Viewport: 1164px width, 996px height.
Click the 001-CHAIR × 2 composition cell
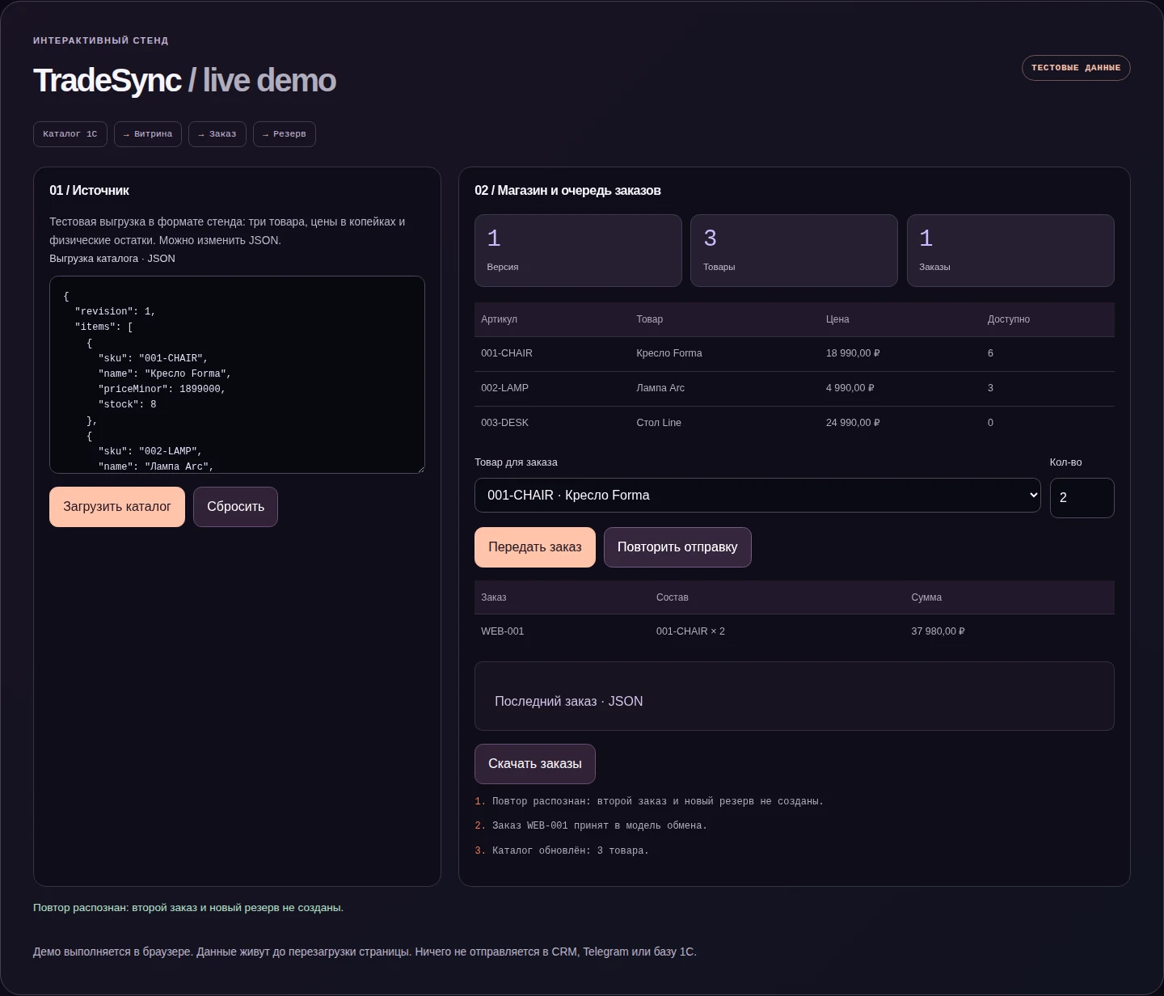click(690, 631)
